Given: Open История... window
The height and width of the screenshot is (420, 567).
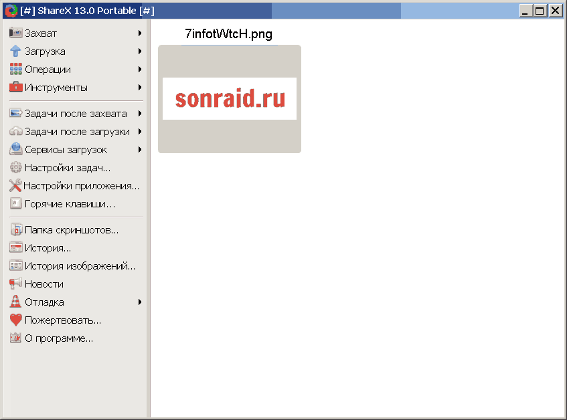Looking at the screenshot, I should pos(76,247).
